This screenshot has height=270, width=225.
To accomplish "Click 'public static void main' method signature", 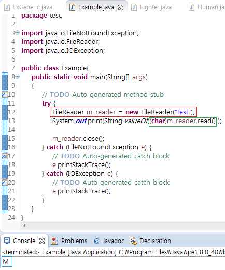I will [90, 77].
